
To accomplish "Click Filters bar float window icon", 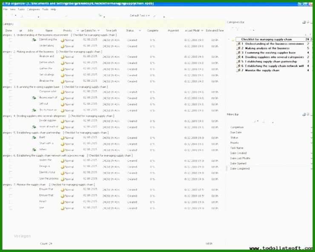I will pyautogui.click(x=304, y=115).
